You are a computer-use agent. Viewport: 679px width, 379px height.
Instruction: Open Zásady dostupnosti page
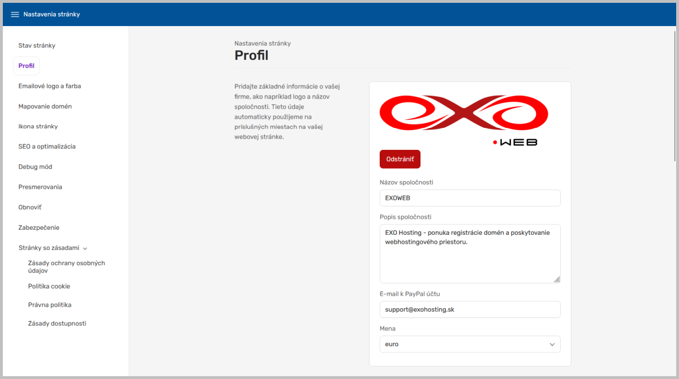point(57,324)
